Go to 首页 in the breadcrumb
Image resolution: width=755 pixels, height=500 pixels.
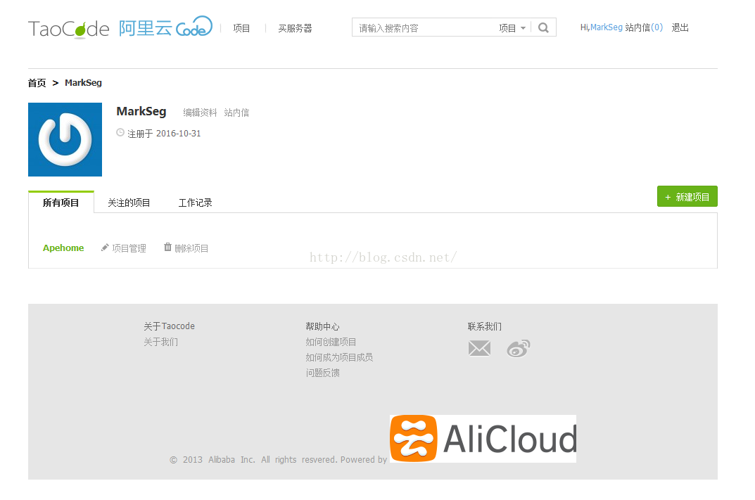point(37,83)
